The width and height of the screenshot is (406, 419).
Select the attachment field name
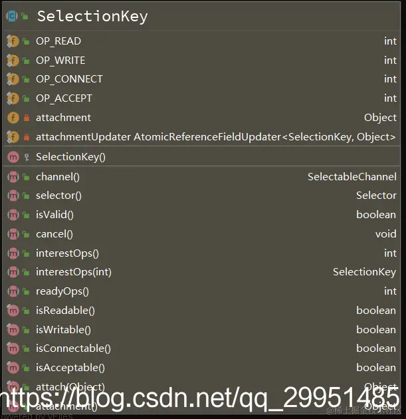click(x=63, y=118)
